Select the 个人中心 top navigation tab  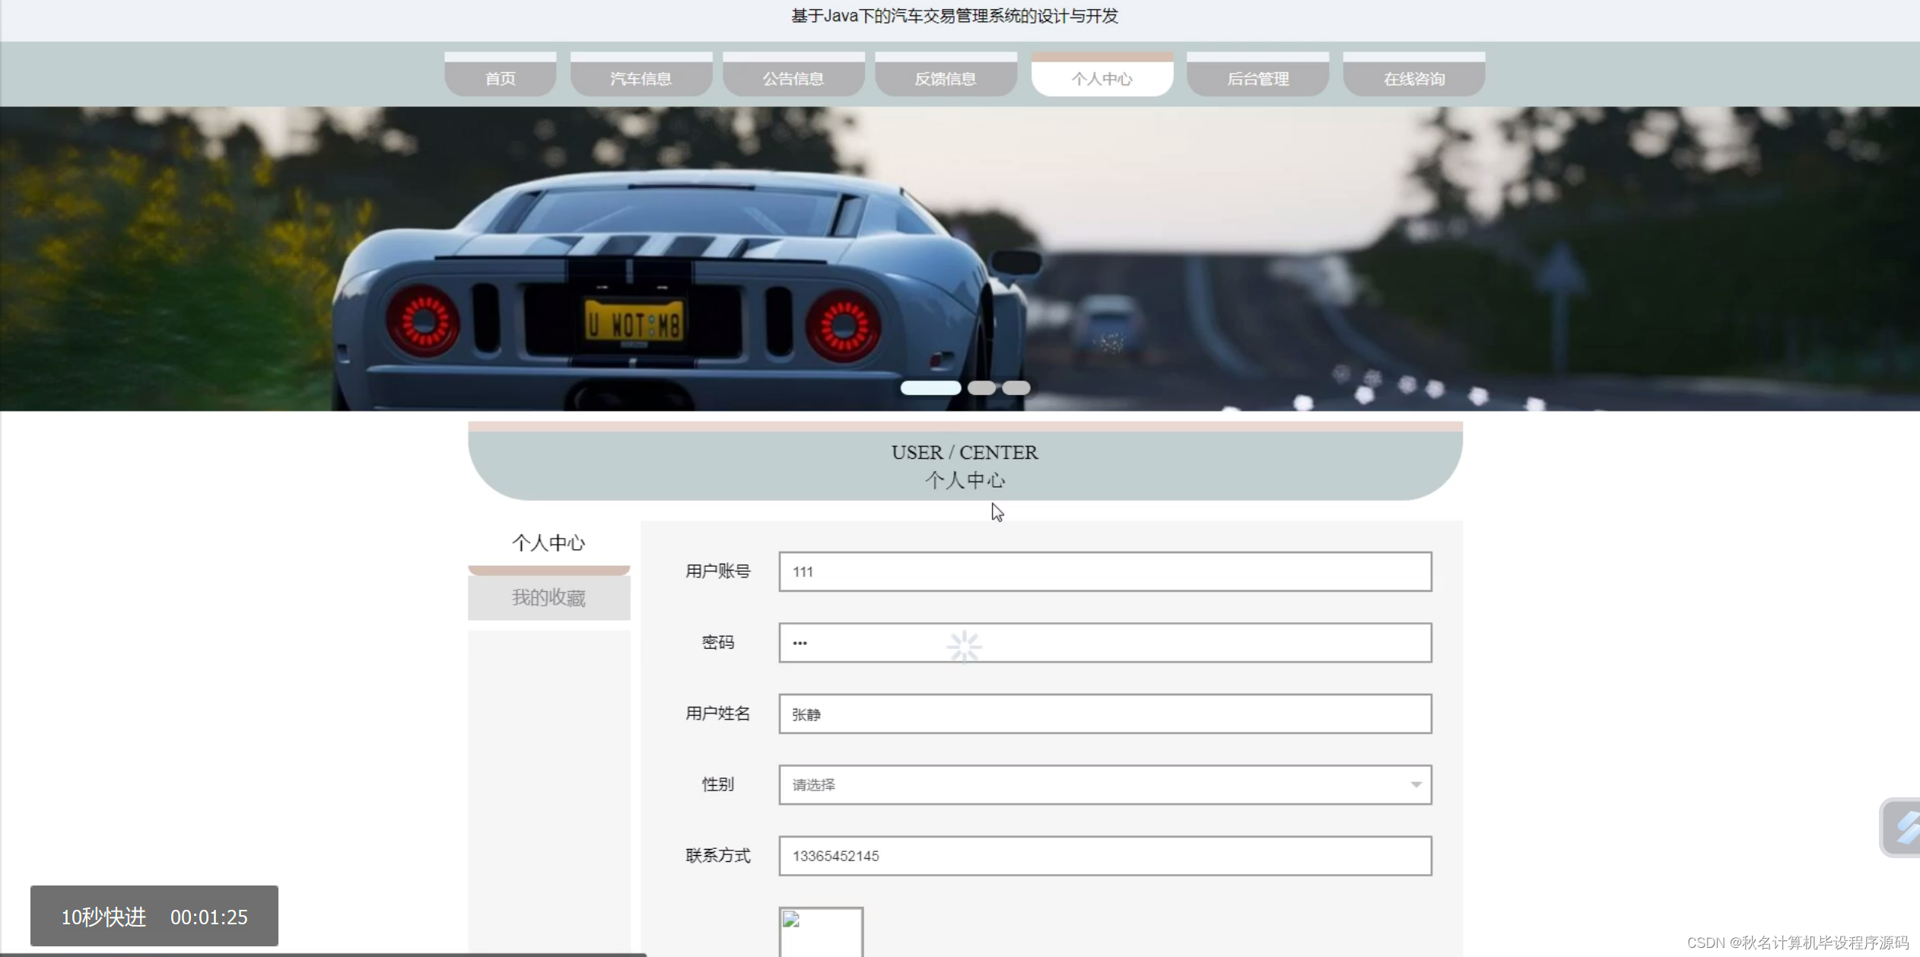pyautogui.click(x=1101, y=78)
